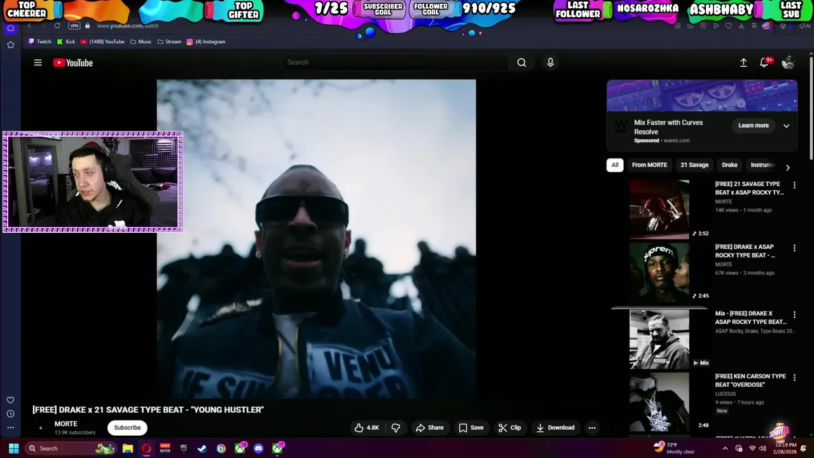Show more filter chips with right arrow

pyautogui.click(x=787, y=167)
